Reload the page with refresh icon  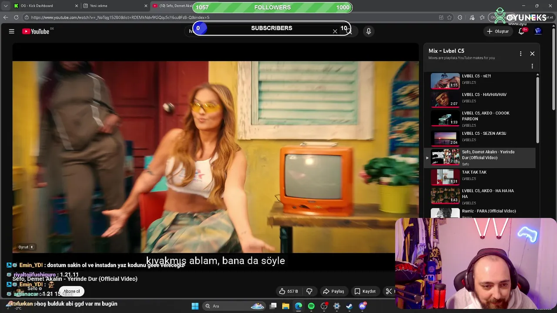coord(16,17)
